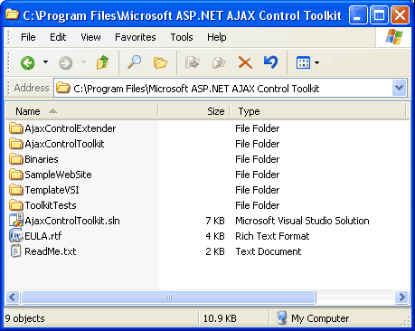Click the TemplateVSI folder name
The image size is (415, 331).
52,190
